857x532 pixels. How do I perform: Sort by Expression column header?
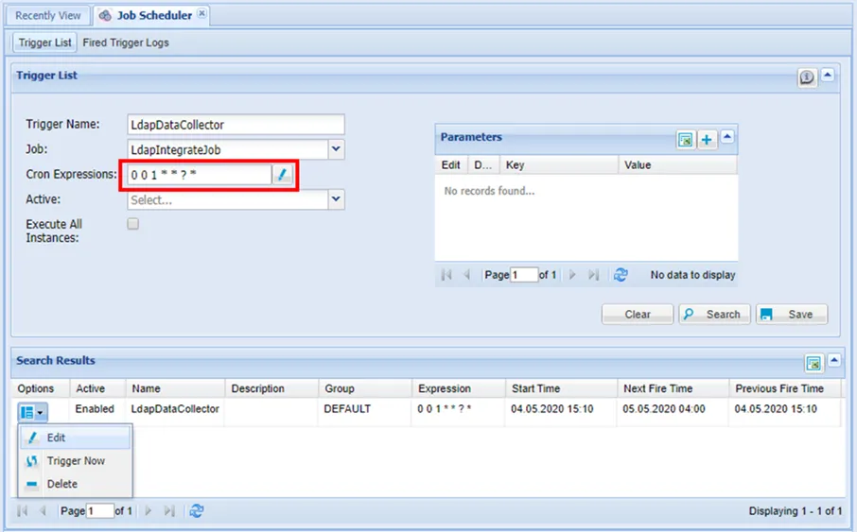click(459, 388)
